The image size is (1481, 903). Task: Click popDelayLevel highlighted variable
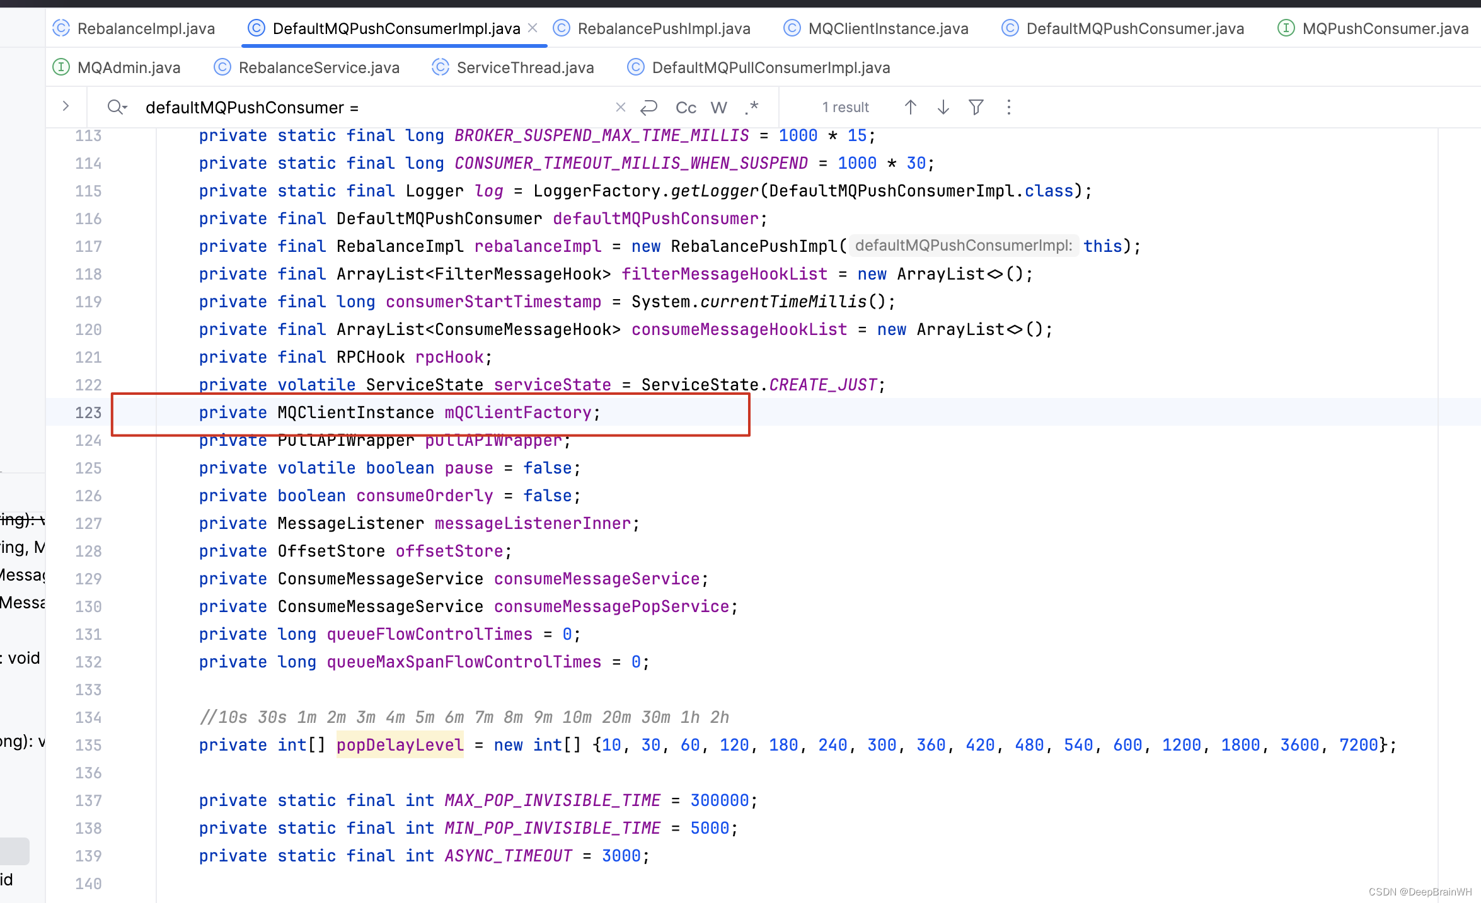coord(400,745)
